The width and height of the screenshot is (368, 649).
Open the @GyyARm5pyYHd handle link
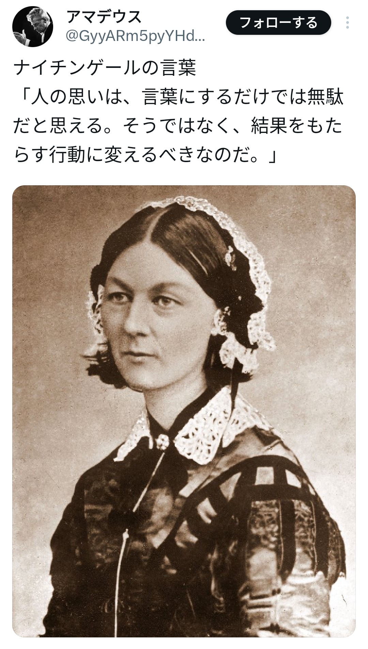click(135, 36)
